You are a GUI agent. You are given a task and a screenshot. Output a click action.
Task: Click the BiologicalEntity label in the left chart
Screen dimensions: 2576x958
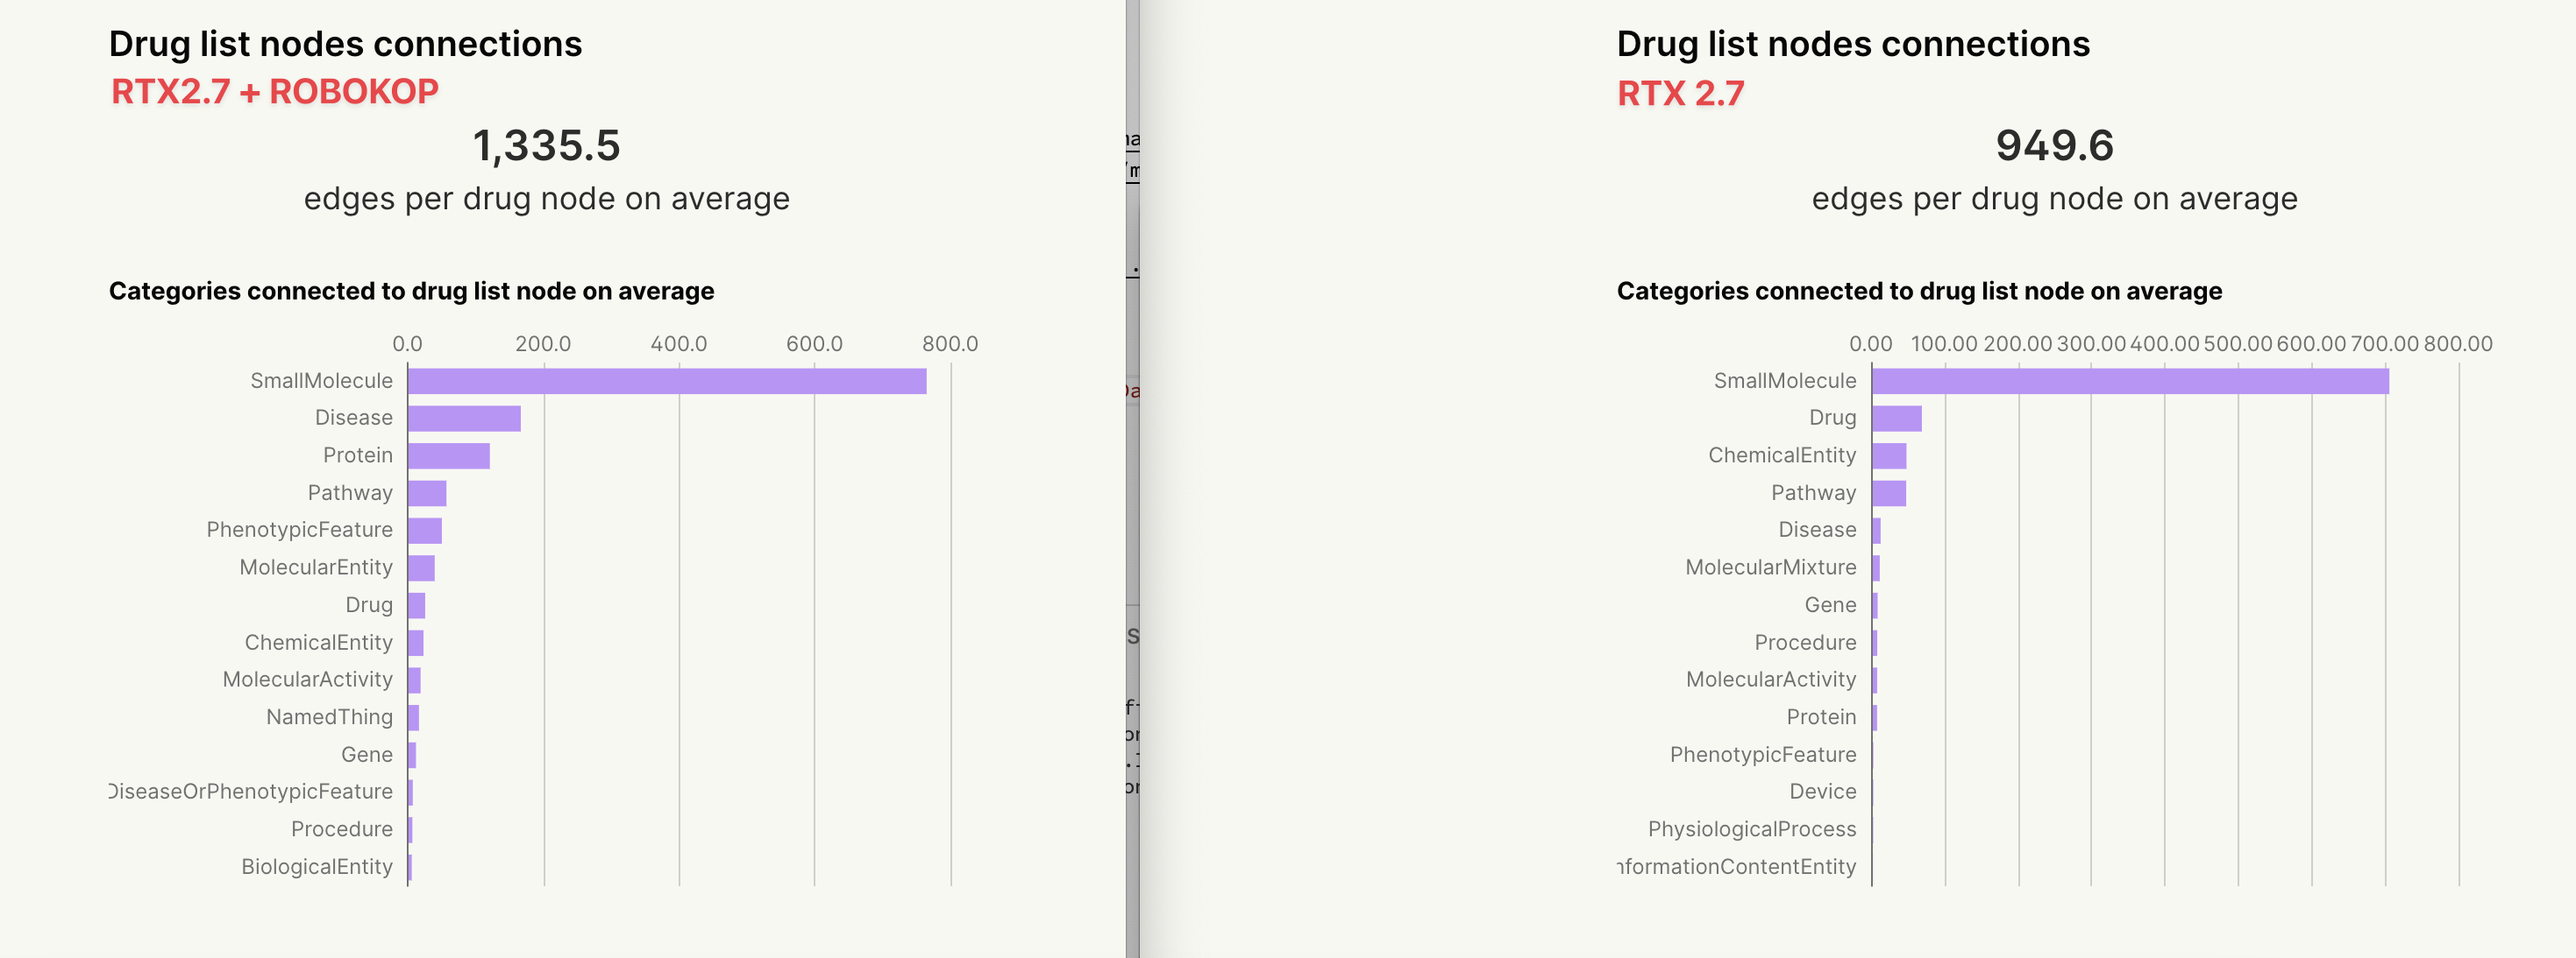[x=316, y=867]
